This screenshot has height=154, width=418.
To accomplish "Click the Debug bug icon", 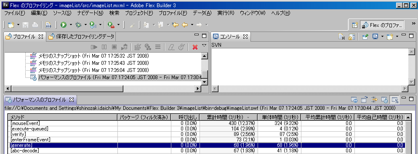I will (x=78, y=25).
